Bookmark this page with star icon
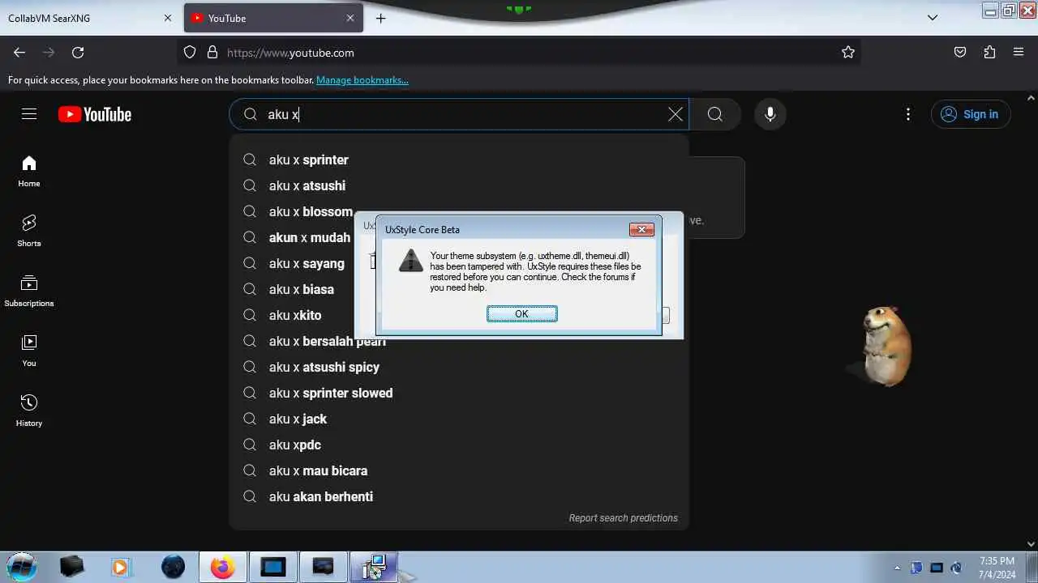 click(x=848, y=53)
